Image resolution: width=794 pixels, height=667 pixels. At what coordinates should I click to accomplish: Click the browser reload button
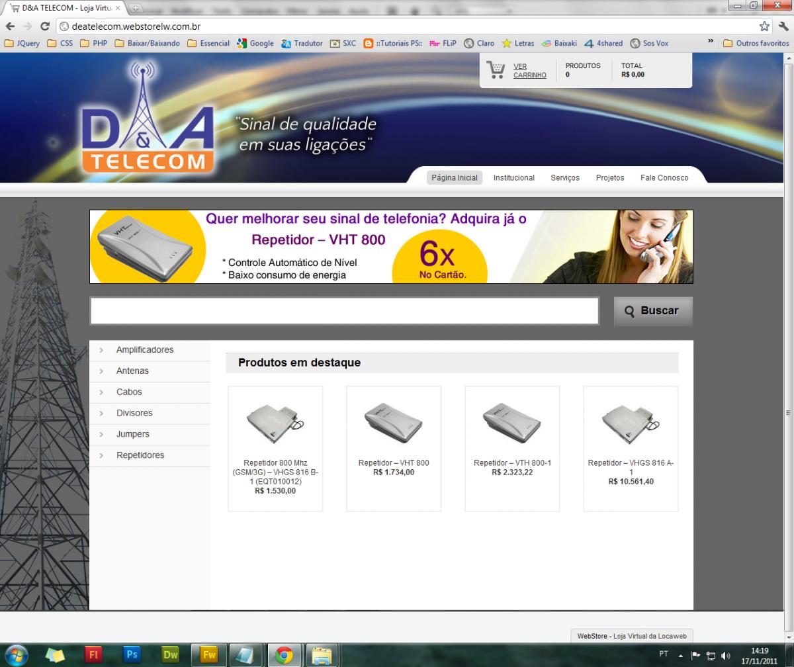45,26
